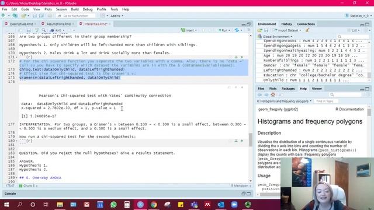374x210 pixels.
Task: Click the R Markdown file type selector
Action: point(241,185)
